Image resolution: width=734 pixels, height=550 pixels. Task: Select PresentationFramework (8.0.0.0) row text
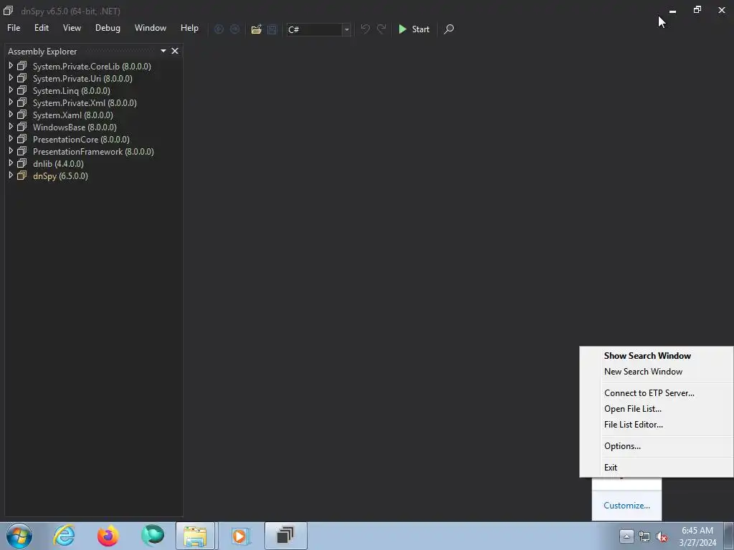pos(93,152)
